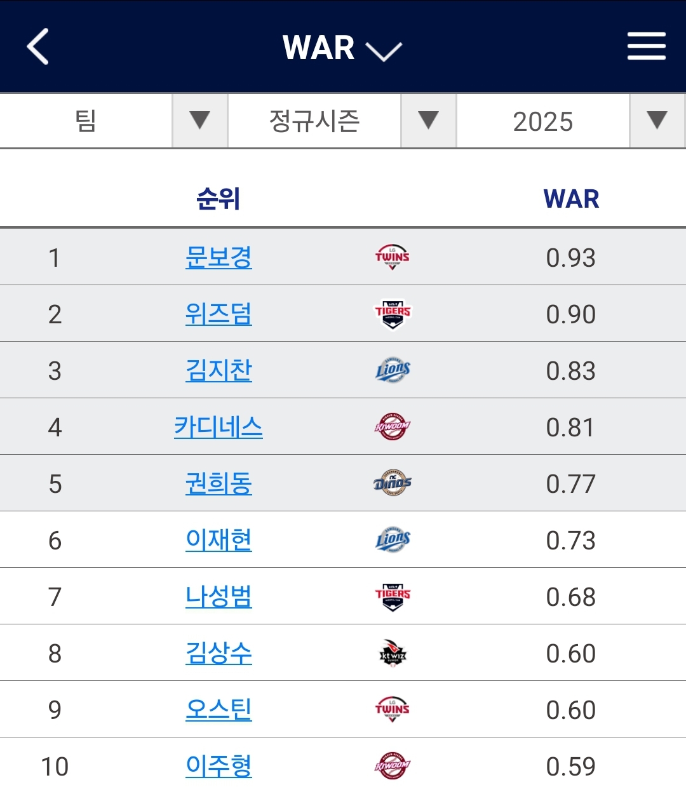Image resolution: width=686 pixels, height=787 pixels.
Task: Select the 순위 column header
Action: [218, 199]
